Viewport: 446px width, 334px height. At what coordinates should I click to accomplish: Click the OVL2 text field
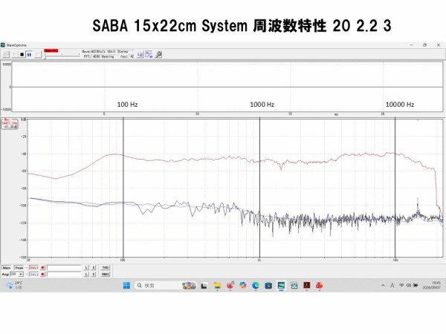pyautogui.click(x=64, y=275)
